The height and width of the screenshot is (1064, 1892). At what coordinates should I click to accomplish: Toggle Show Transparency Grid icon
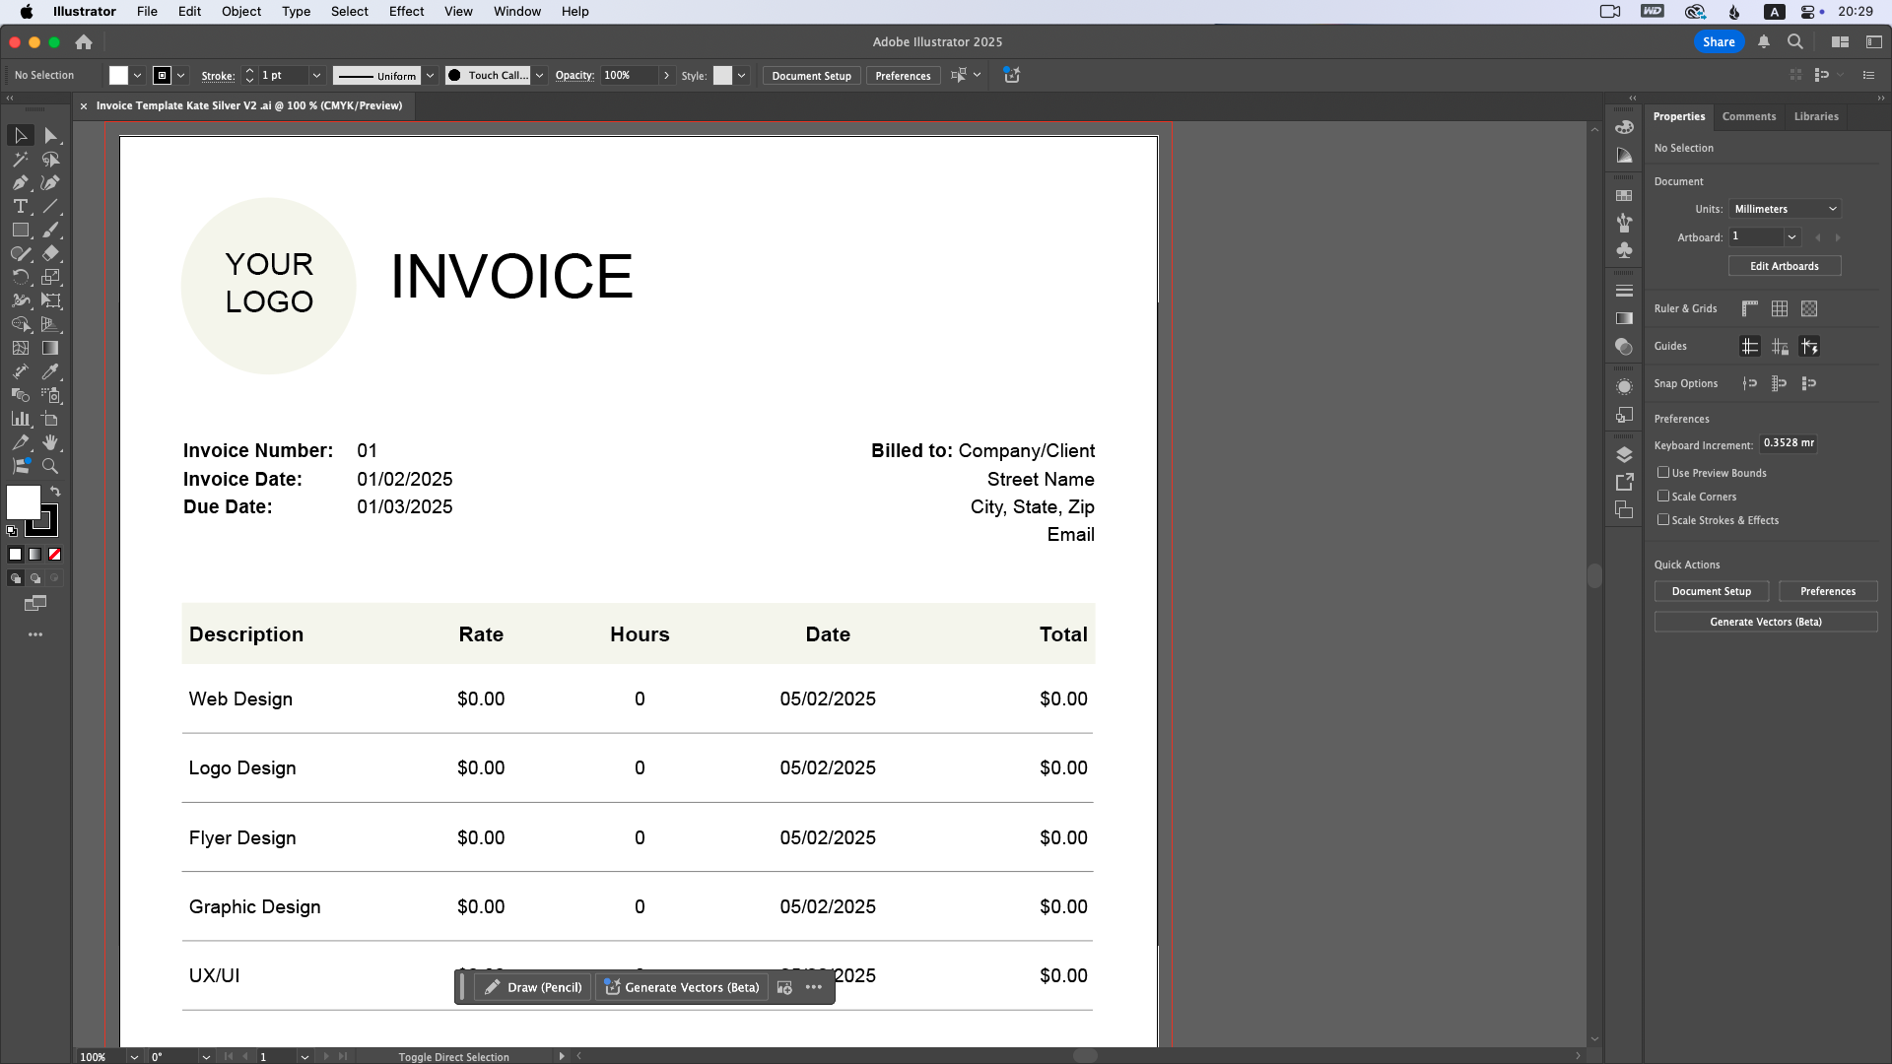tap(1809, 308)
